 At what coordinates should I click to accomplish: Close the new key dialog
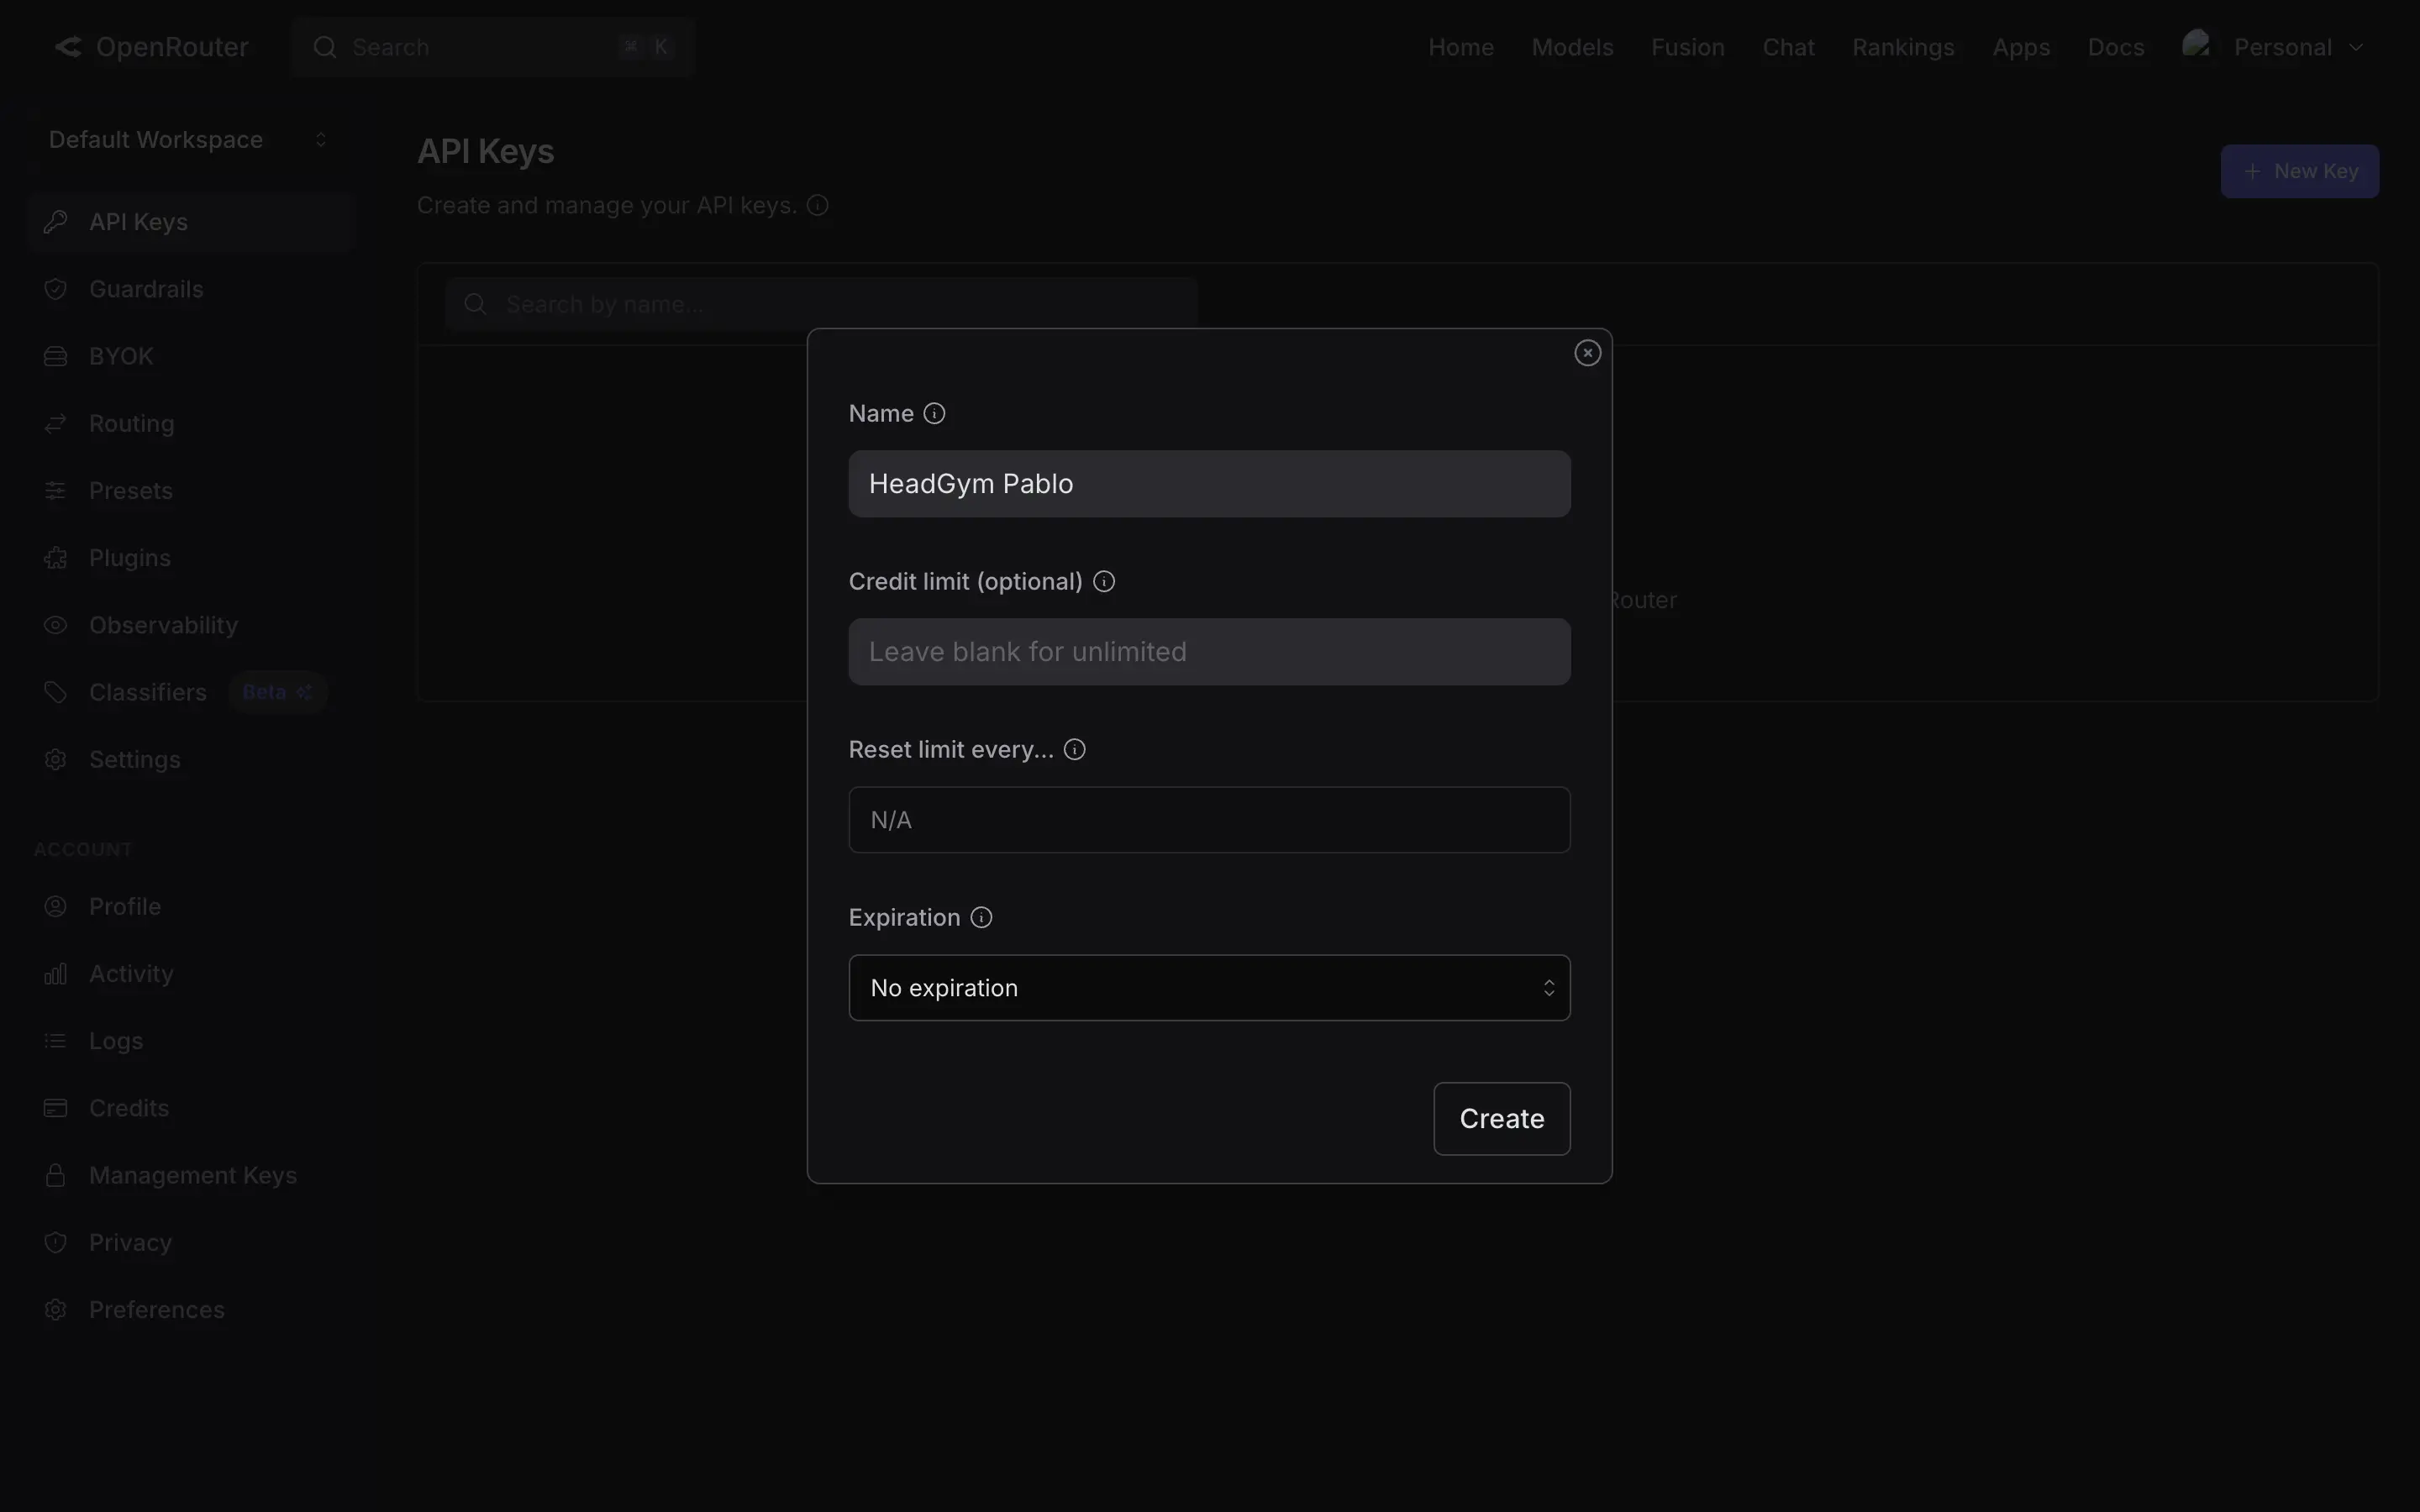pyautogui.click(x=1587, y=353)
